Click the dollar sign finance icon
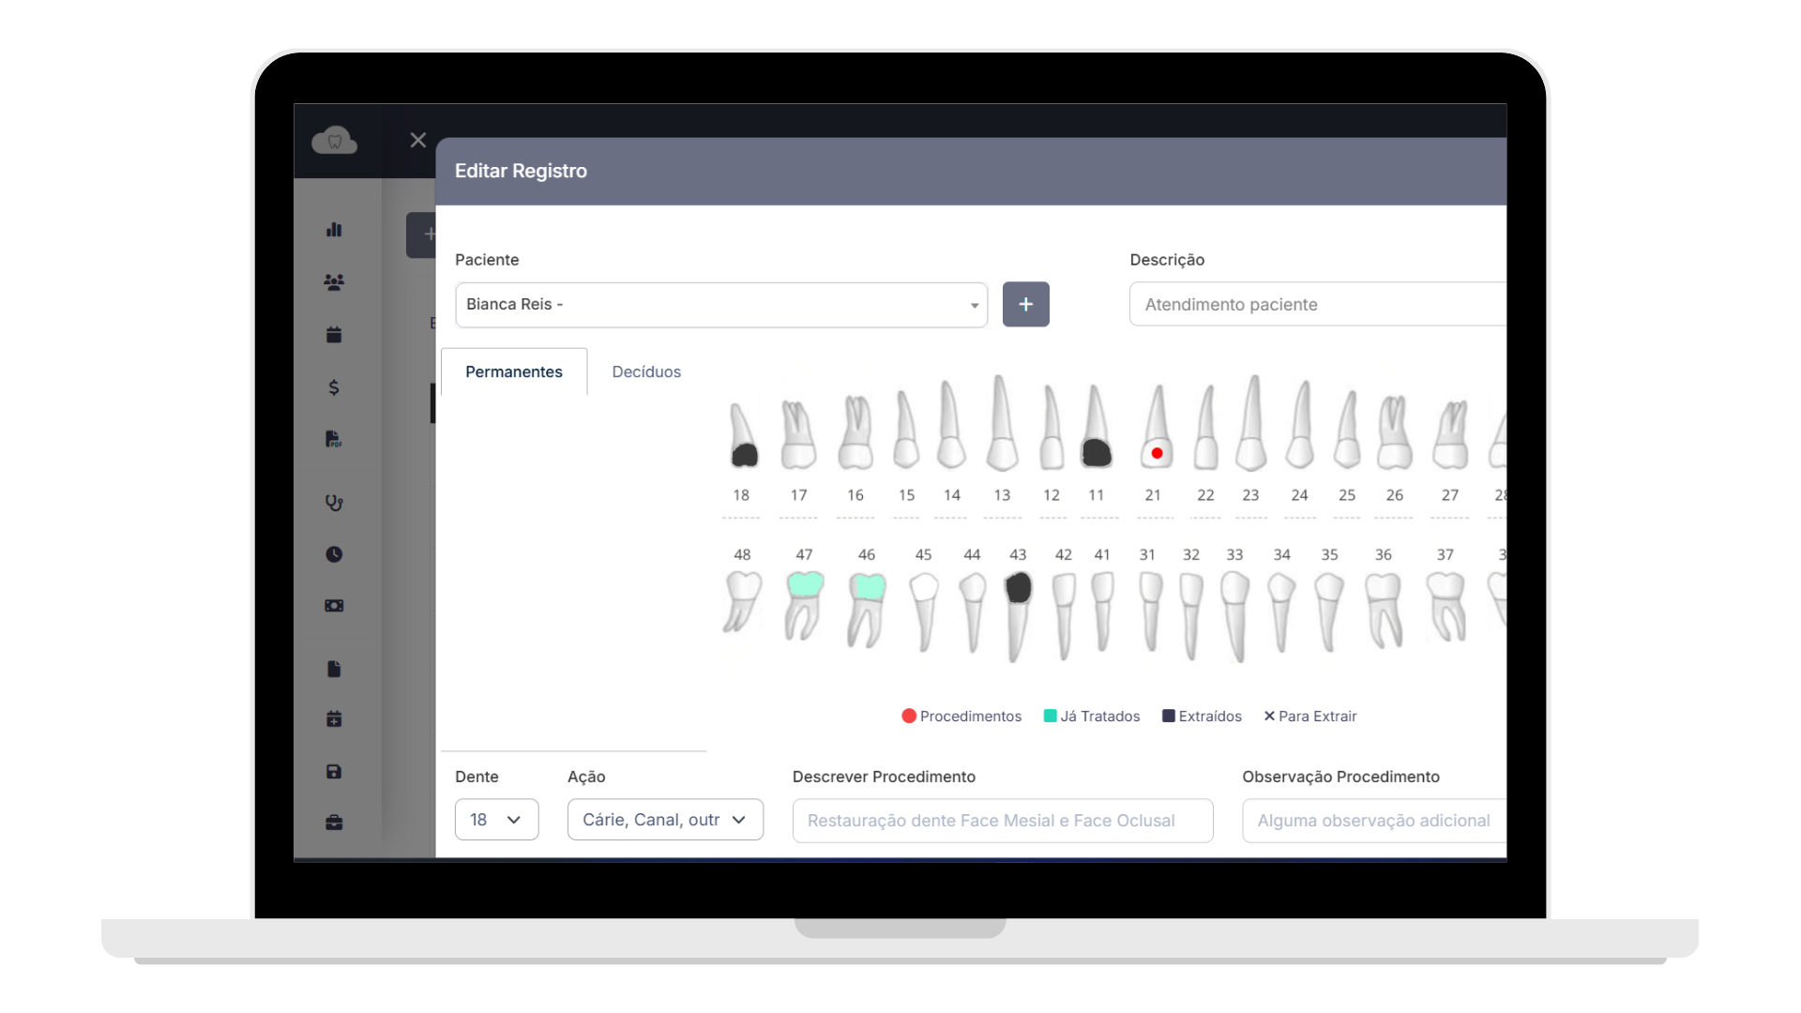Screen dimensions: 1801x1013 (x=334, y=387)
